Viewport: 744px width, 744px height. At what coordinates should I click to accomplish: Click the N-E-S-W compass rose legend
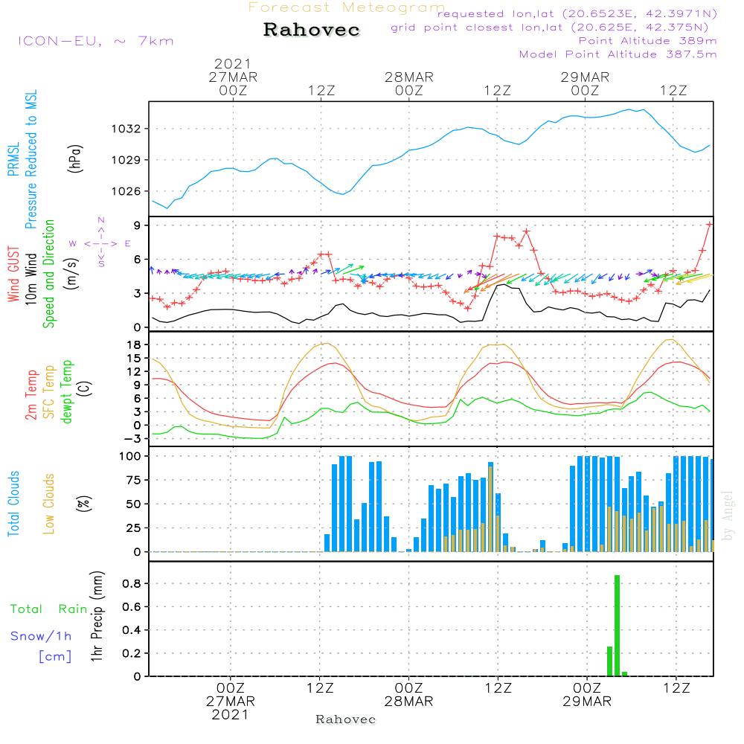[x=100, y=243]
